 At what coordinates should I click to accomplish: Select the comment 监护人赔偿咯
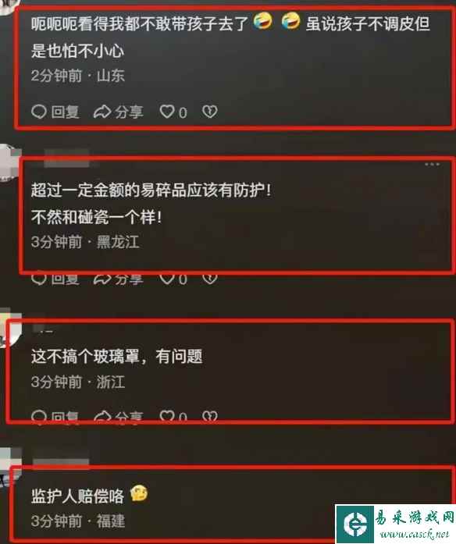click(x=77, y=496)
